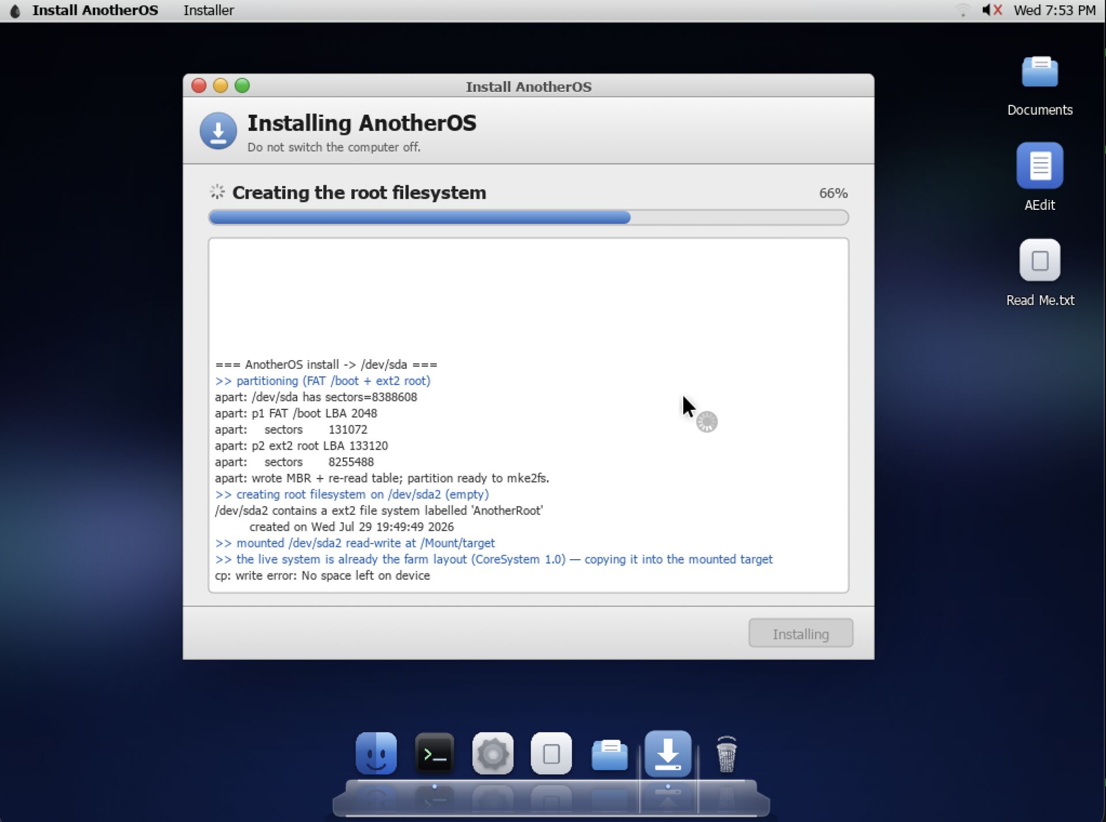Minimize the Install AnotherOS window
1106x822 pixels.
coord(221,86)
